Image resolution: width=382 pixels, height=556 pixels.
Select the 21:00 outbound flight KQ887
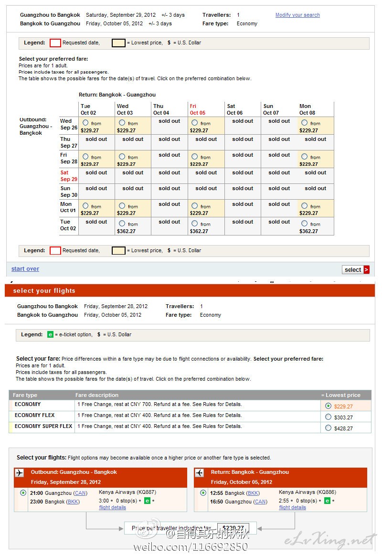click(23, 493)
